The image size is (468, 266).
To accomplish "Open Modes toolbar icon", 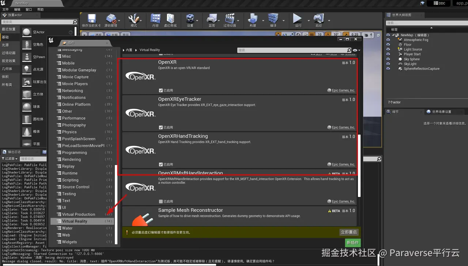I will (133, 18).
